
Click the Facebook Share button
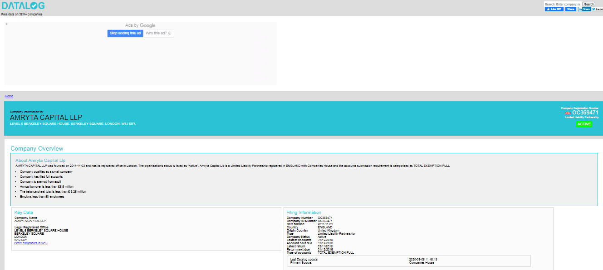click(570, 9)
